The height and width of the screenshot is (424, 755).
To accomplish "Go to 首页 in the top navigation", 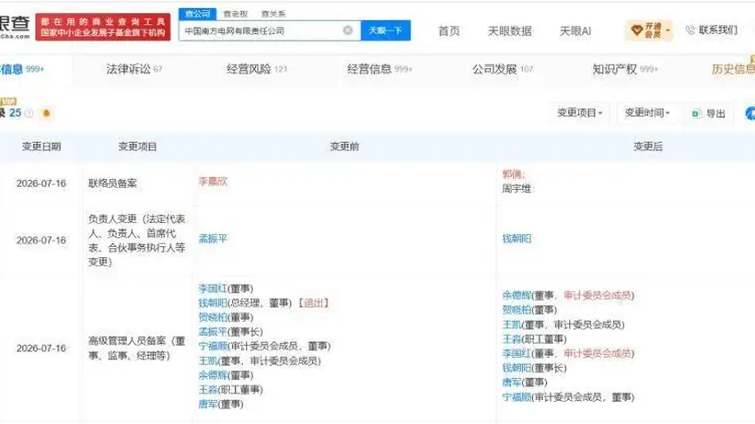I will (448, 30).
